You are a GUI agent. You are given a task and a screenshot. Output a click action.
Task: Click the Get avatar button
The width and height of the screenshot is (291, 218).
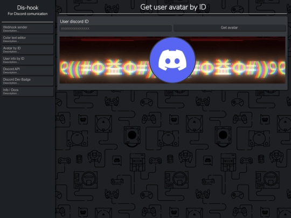pyautogui.click(x=230, y=28)
